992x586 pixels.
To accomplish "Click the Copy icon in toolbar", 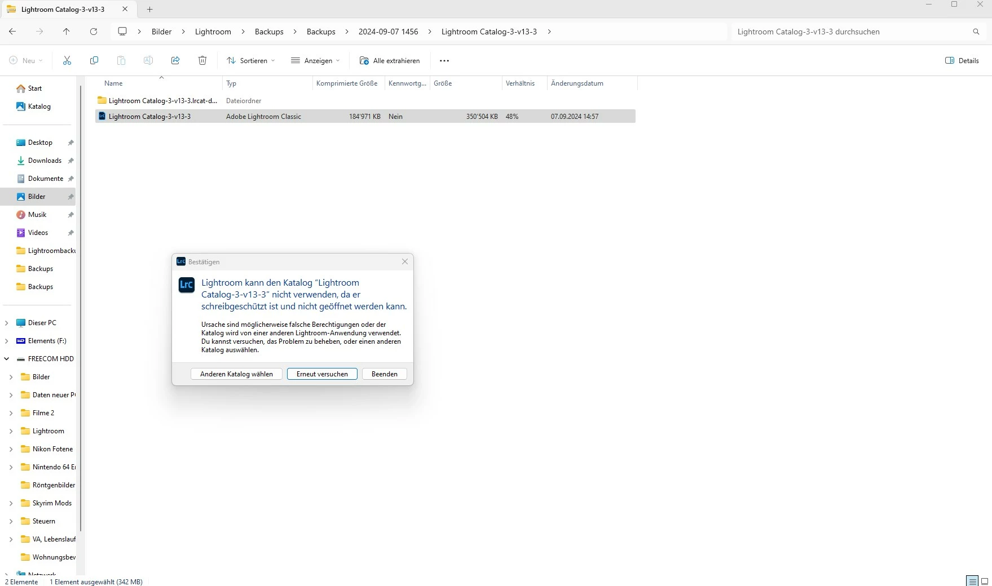I will click(x=94, y=60).
